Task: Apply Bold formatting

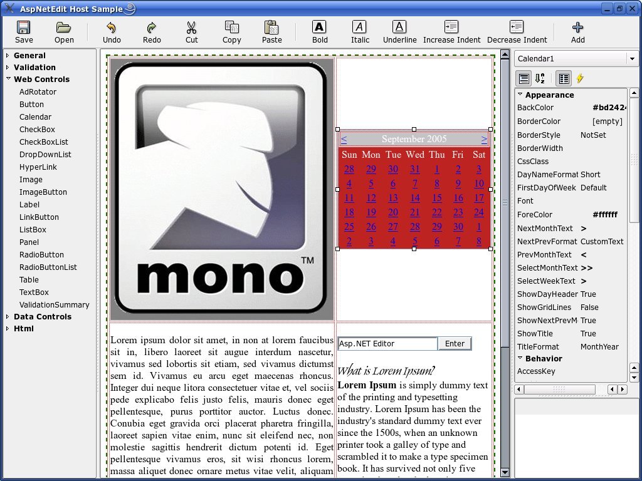Action: click(x=319, y=27)
